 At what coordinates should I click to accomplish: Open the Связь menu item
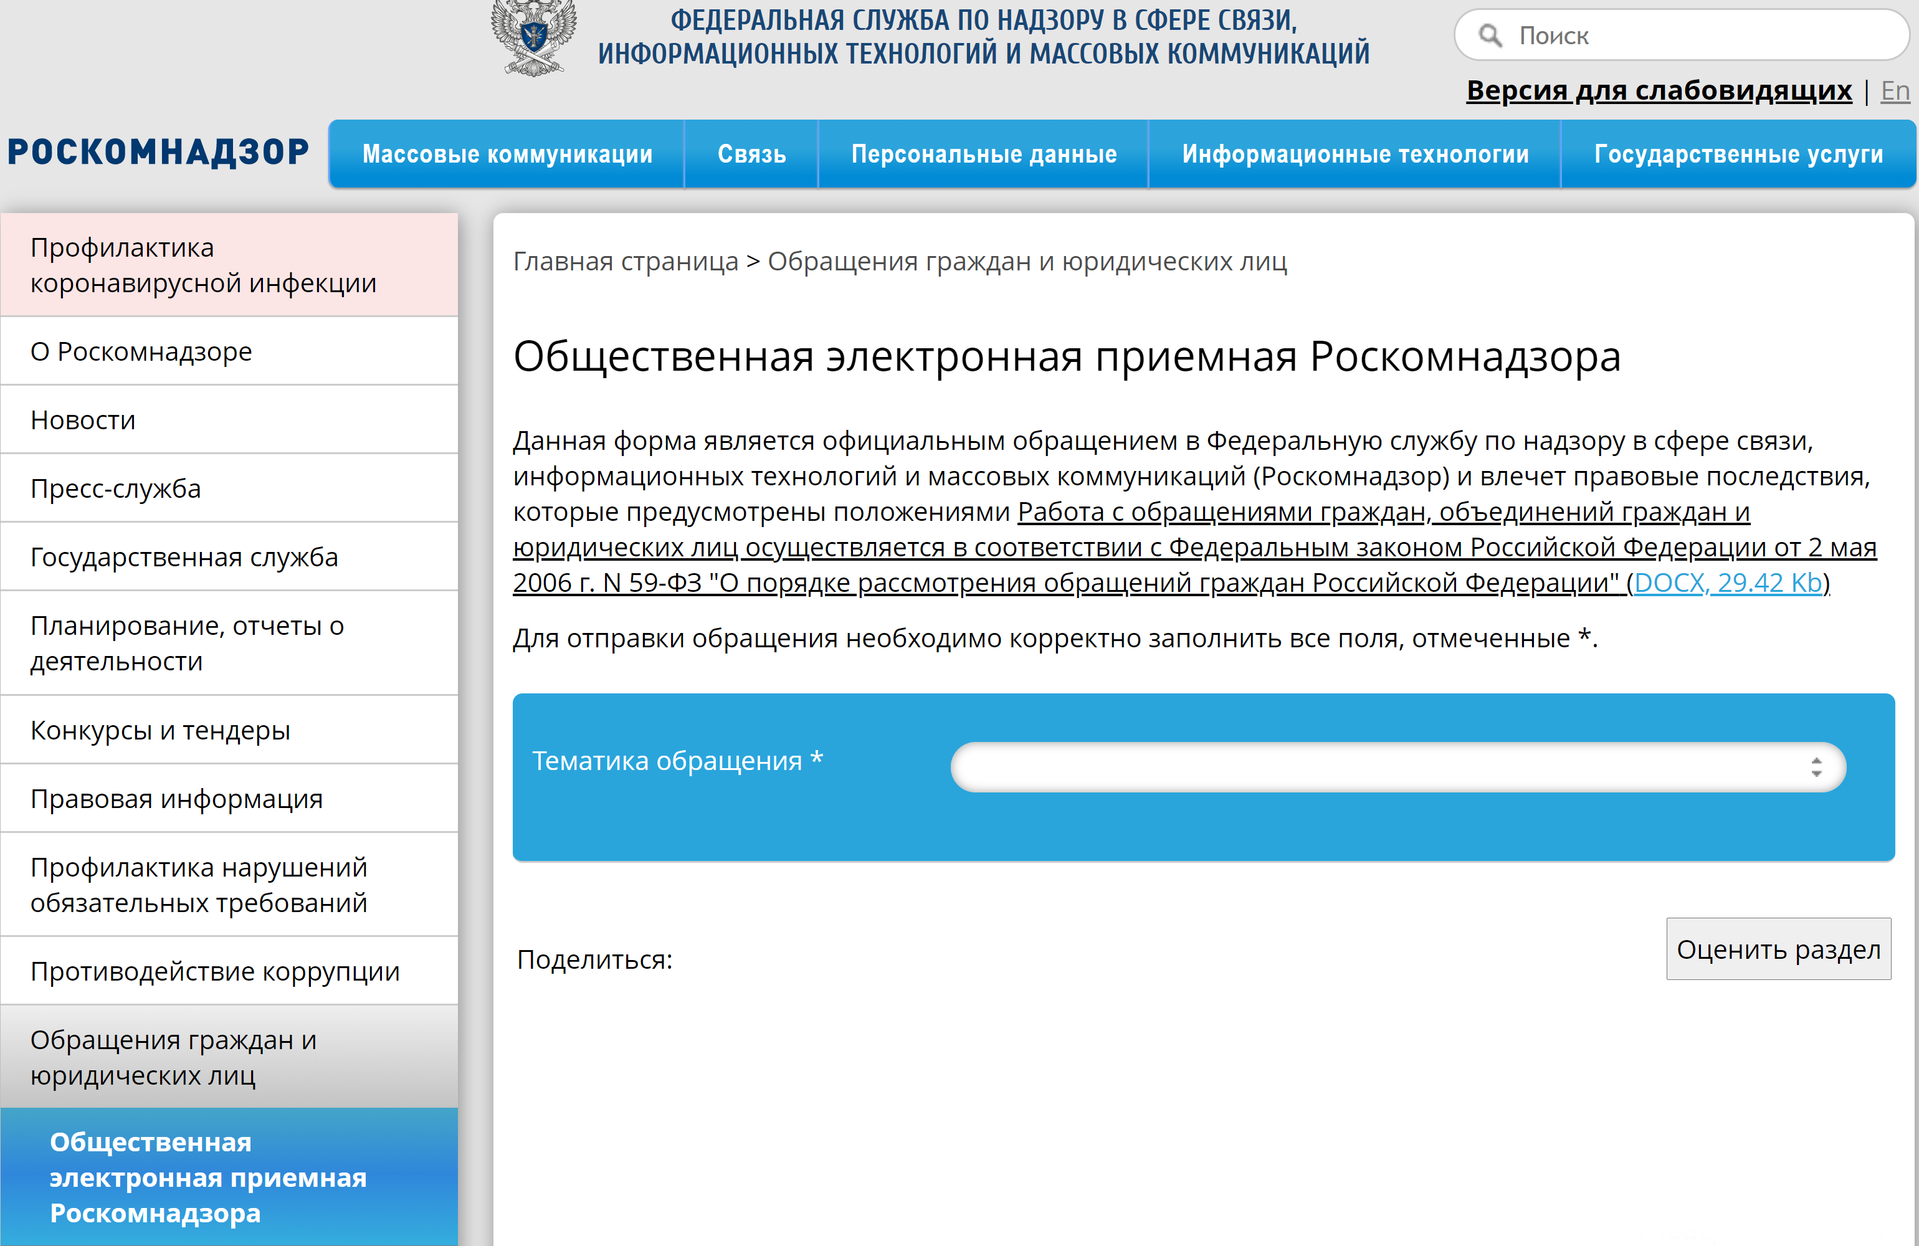point(751,154)
